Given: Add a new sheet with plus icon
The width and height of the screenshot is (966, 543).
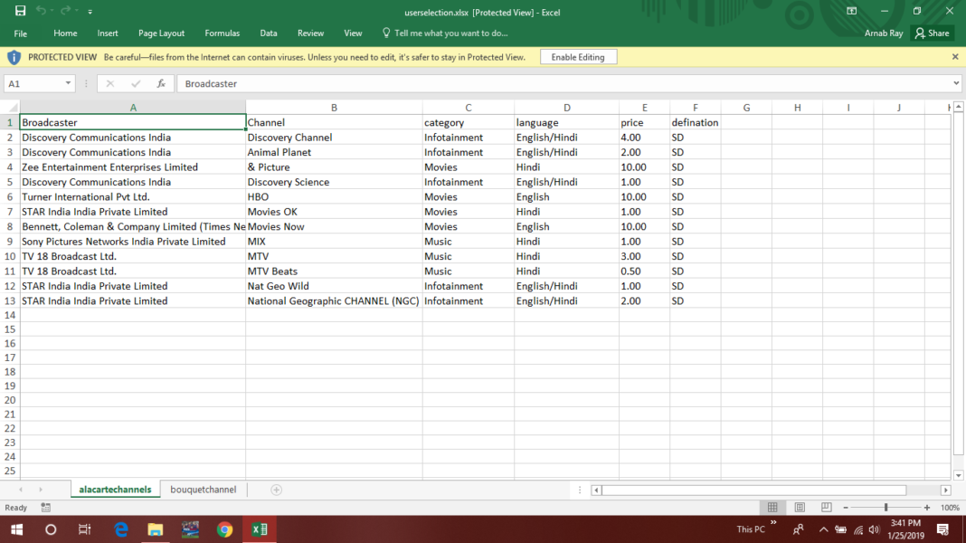Looking at the screenshot, I should tap(277, 490).
